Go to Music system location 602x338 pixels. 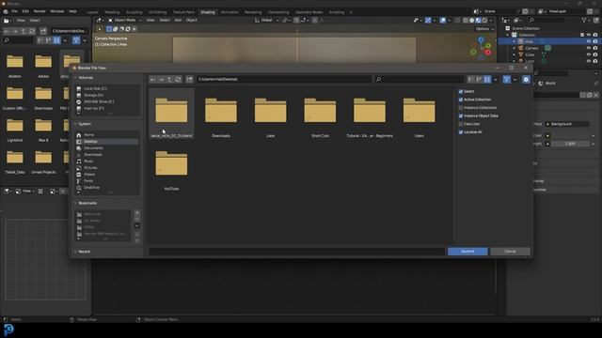88,161
